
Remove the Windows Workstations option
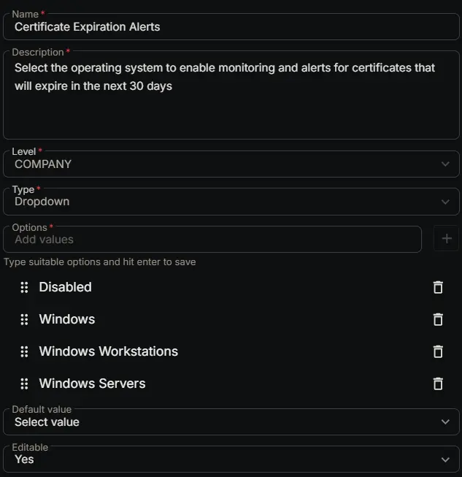[438, 351]
